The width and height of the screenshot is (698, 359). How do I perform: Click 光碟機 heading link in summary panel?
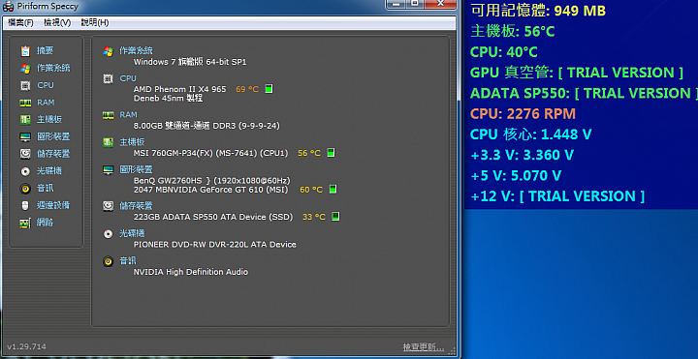coord(132,233)
